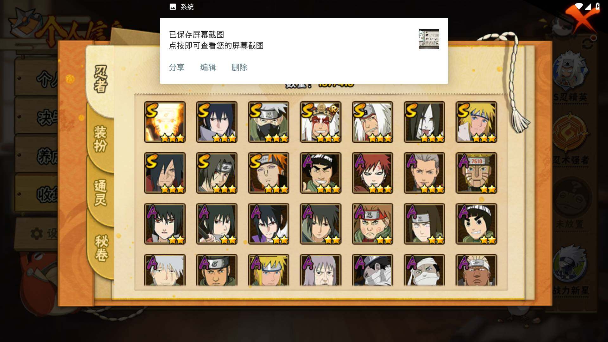Image resolution: width=608 pixels, height=342 pixels.
Task: Choose the masked Kakashi S-rank ninja card
Action: (x=269, y=122)
